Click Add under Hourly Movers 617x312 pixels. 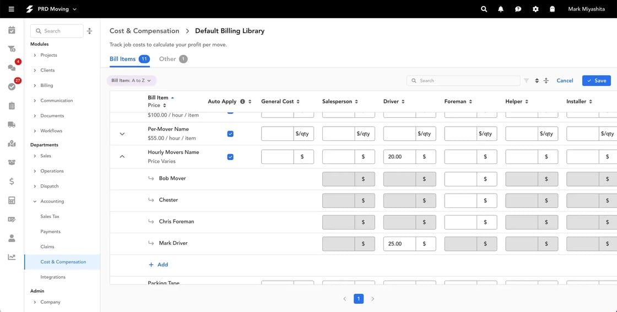pos(159,265)
